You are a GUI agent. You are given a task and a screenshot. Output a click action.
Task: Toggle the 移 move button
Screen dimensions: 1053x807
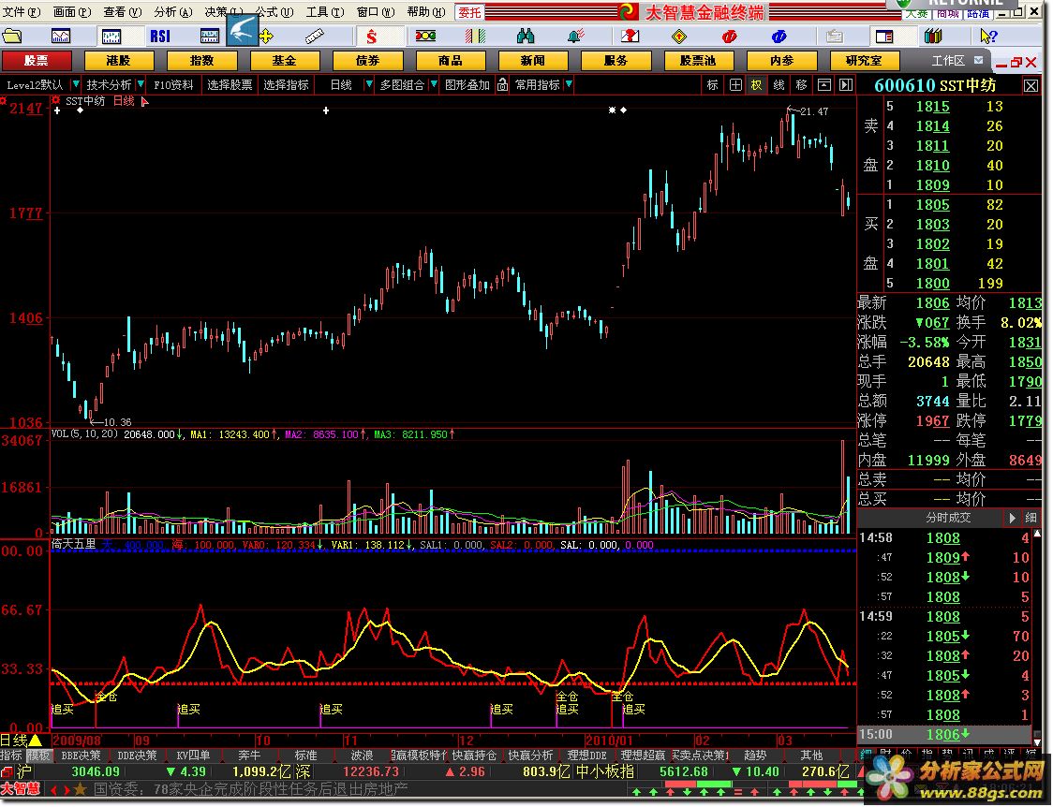pos(801,84)
